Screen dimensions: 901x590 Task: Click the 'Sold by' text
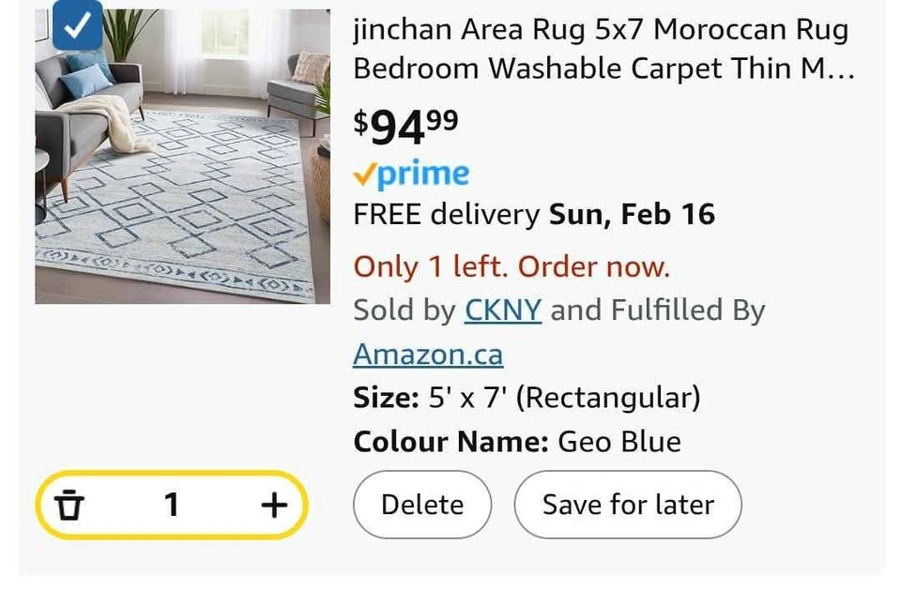click(x=404, y=310)
